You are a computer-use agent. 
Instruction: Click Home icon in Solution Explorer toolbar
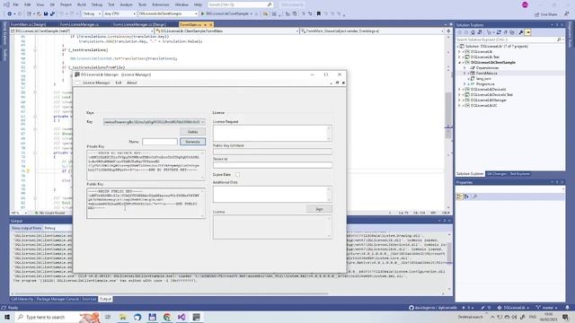pyautogui.click(x=473, y=32)
